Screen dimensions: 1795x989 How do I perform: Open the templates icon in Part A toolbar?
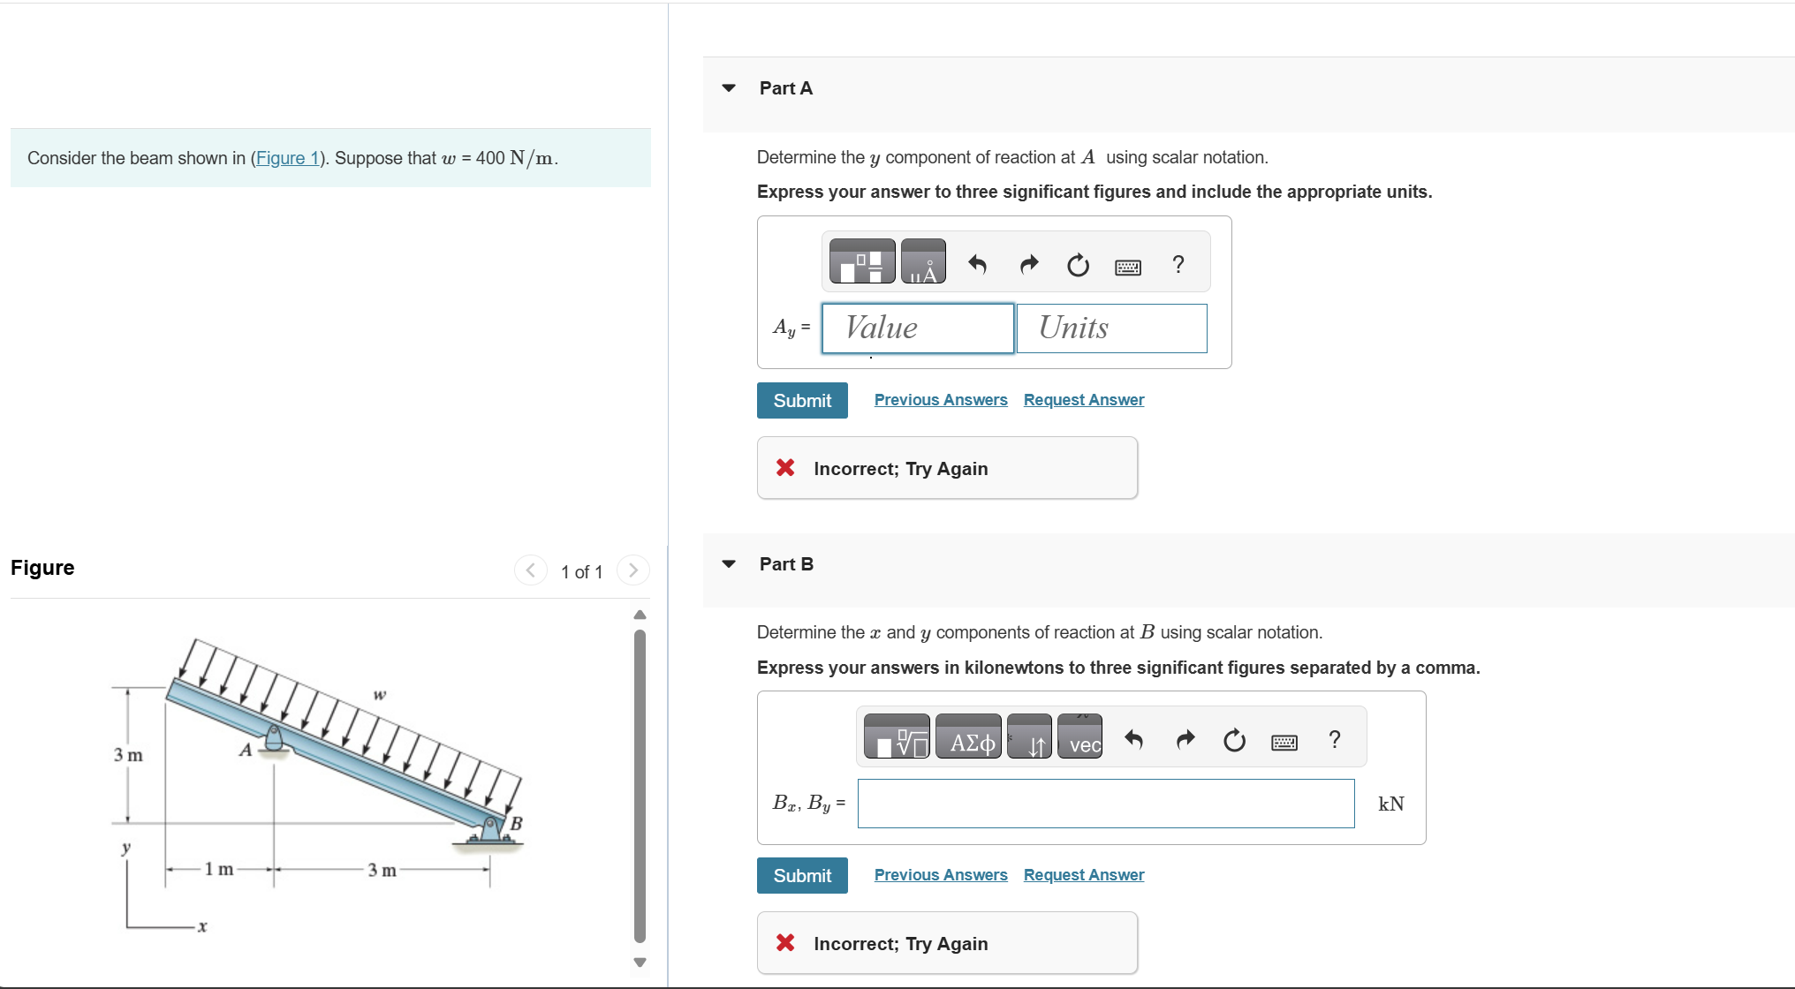(x=860, y=260)
